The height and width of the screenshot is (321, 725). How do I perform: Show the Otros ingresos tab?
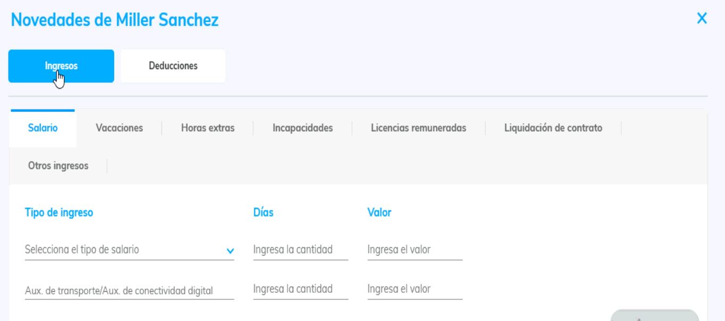point(58,166)
